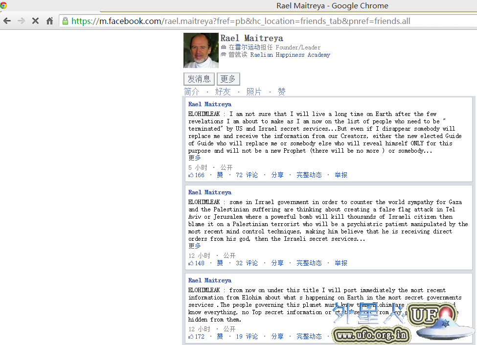This screenshot has width=477, height=345.
Task: Open the Raelian Happiness Academy link
Action: click(290, 55)
